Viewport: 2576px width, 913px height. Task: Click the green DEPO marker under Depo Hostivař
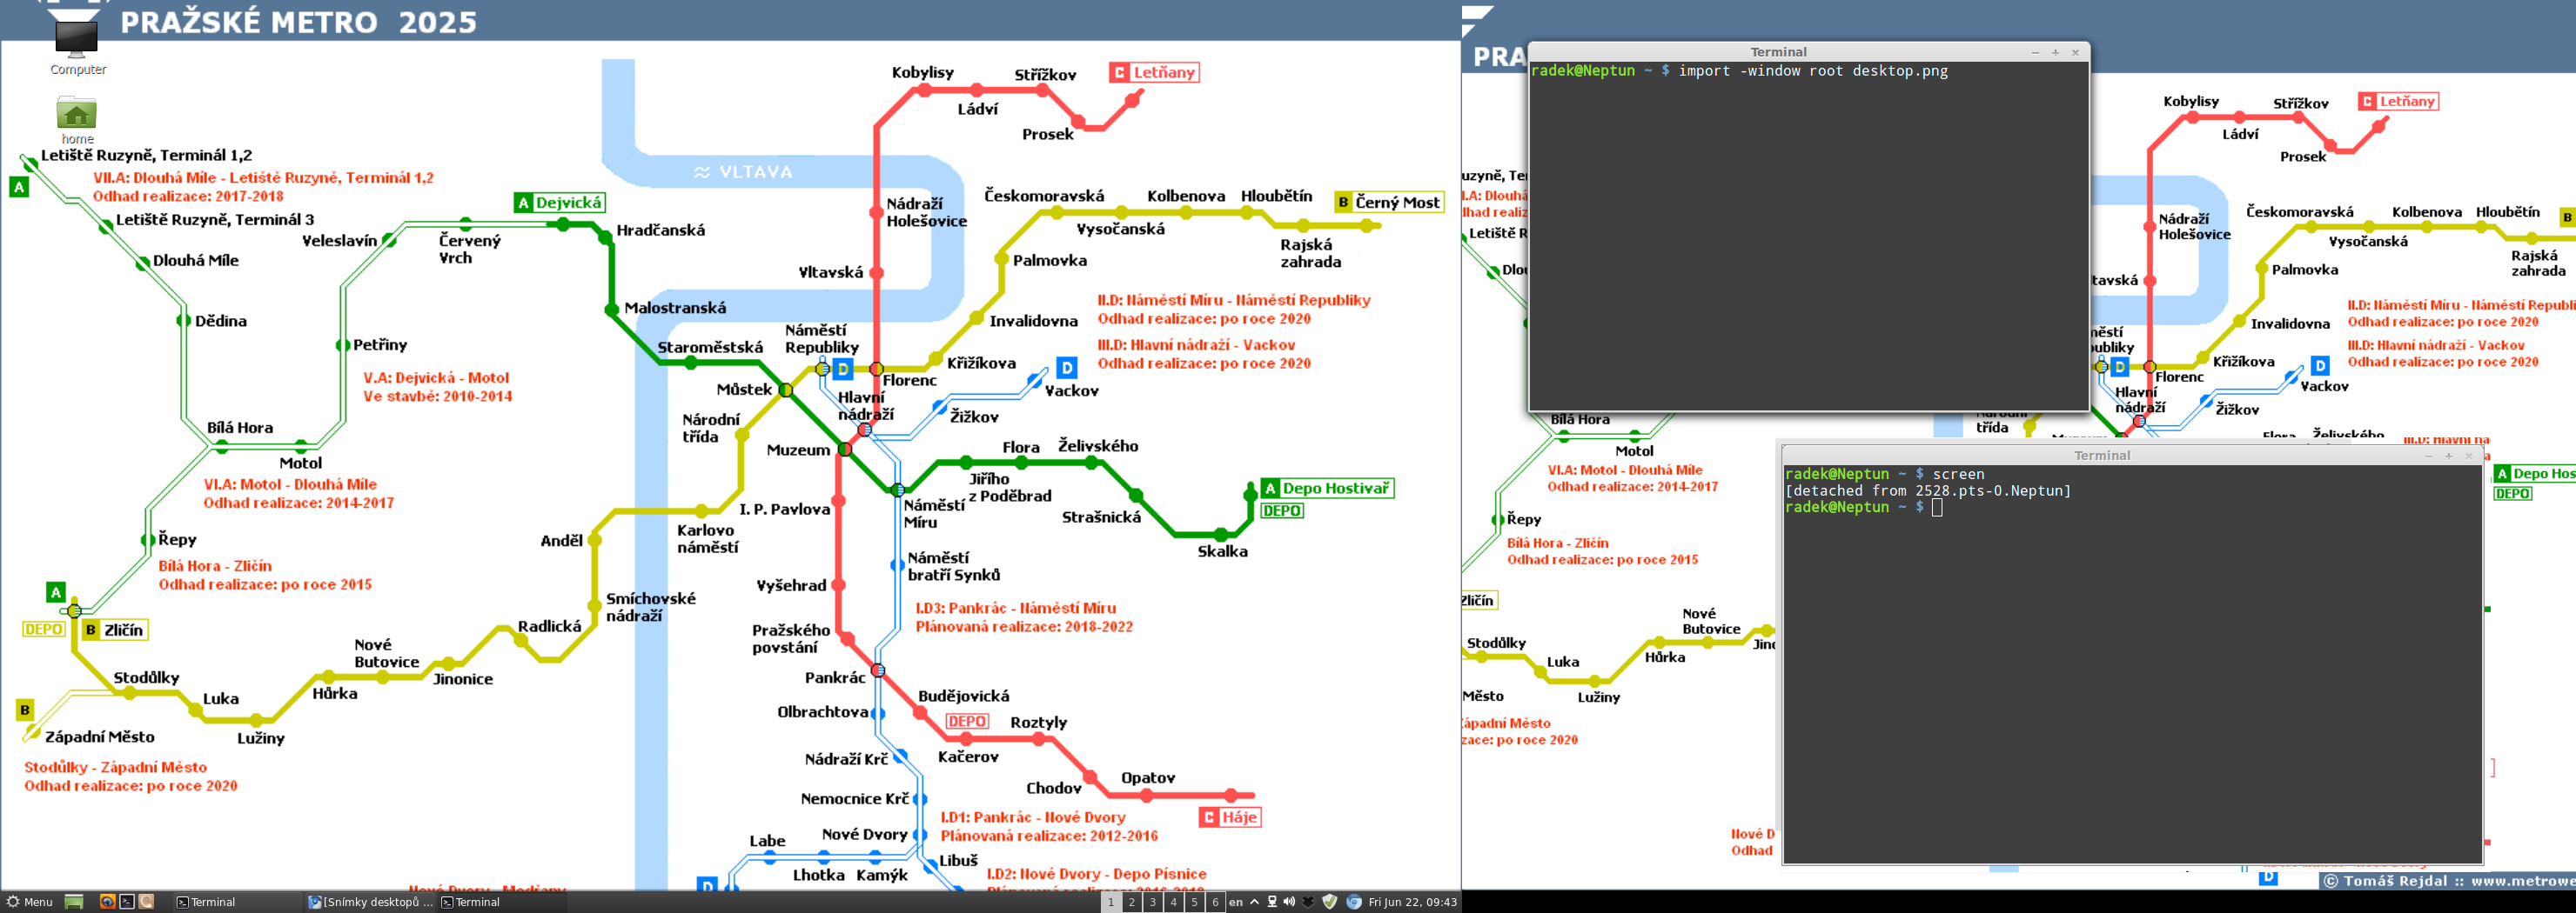tap(1282, 511)
